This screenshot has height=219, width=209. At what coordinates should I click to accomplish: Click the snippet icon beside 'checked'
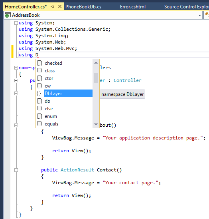point(39,63)
